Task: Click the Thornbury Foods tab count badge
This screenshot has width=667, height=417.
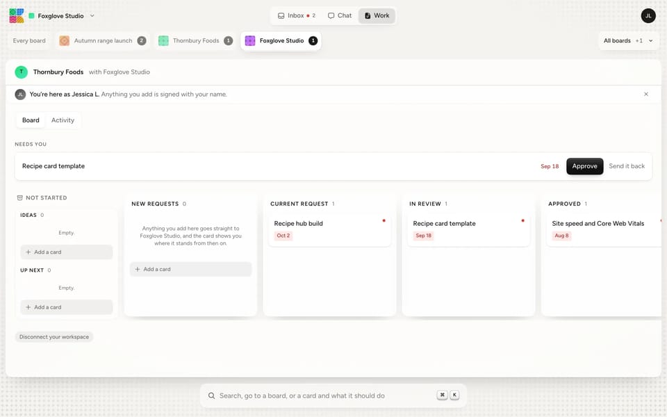Action: (229, 41)
